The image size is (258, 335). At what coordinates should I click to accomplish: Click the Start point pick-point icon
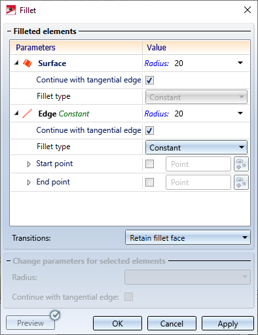[x=241, y=164]
